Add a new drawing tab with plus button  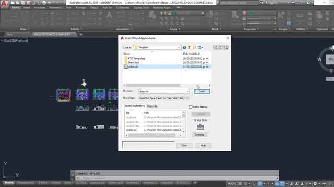(81, 34)
